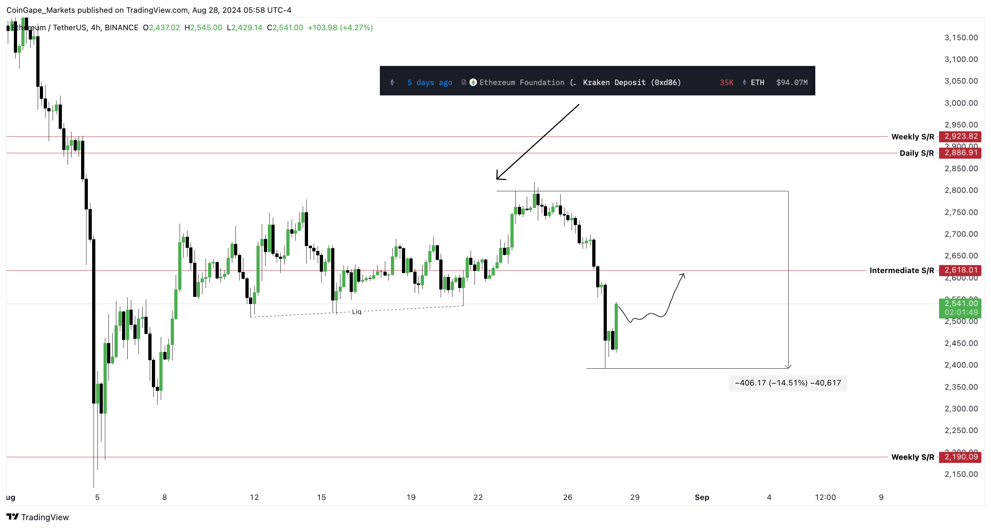
Task: Click the document icon in the transaction banner
Action: [x=463, y=82]
